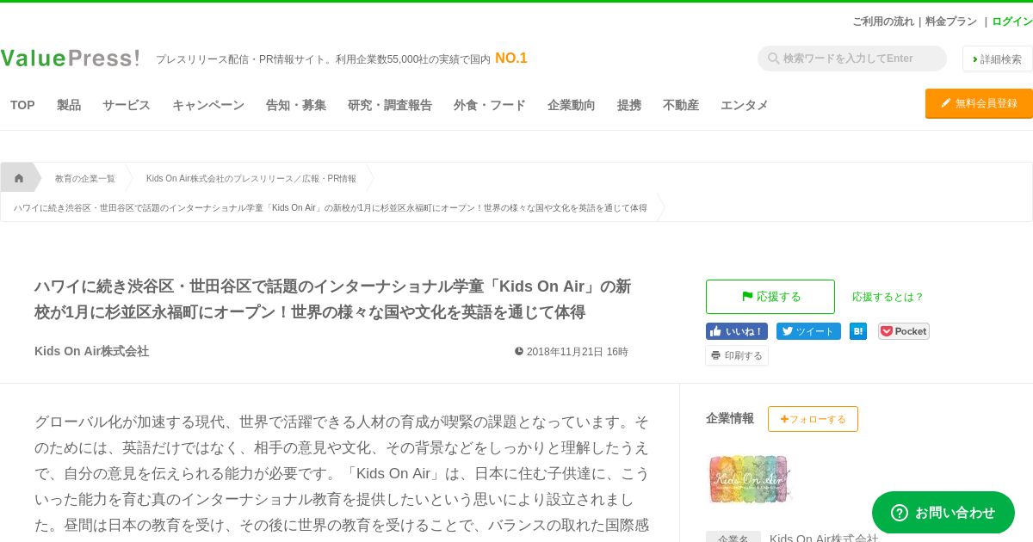1033x542 pixels.
Task: Open 研究・調査報告 category tab
Action: pyautogui.click(x=390, y=105)
